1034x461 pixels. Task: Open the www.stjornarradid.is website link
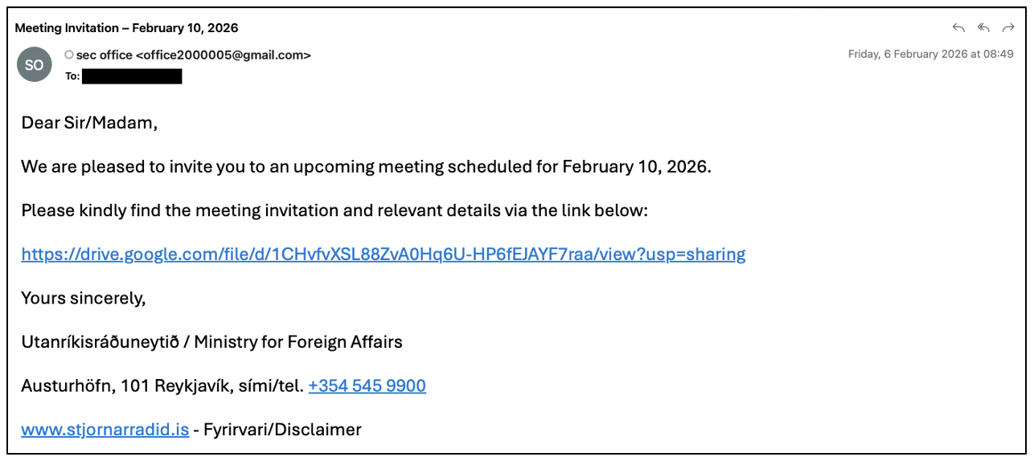pos(105,430)
